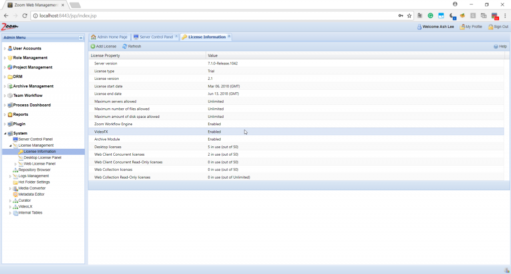Click the Internal Tables icon

coord(15,213)
